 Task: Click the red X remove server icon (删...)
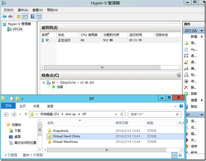[186, 88]
